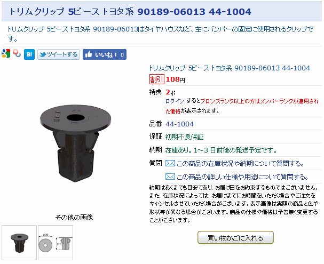Click envelope icon beside stock inquiry link
Screen dimensions: 324x264
pyautogui.click(x=170, y=164)
